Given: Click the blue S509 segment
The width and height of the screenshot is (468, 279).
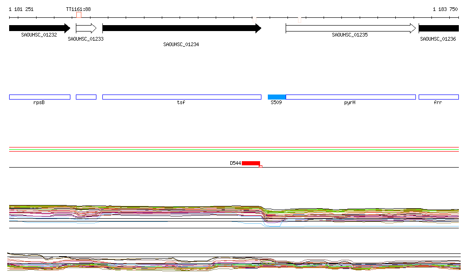Looking at the screenshot, I should tap(277, 97).
